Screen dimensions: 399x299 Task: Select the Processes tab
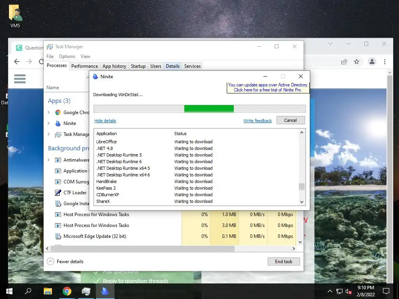(57, 65)
